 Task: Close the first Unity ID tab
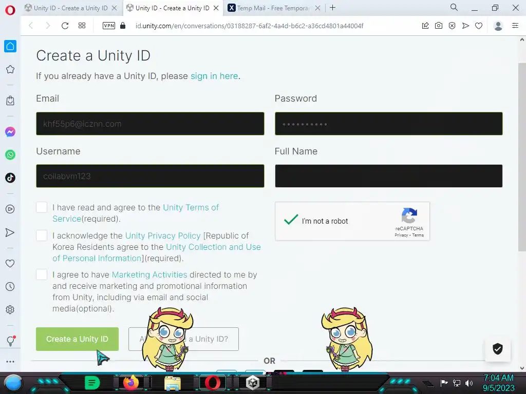pos(115,8)
